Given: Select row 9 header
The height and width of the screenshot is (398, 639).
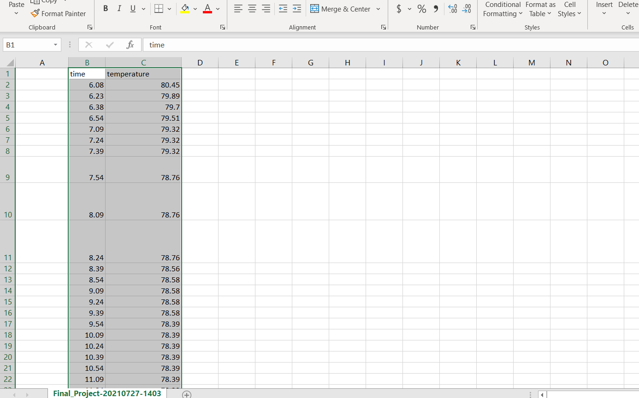Looking at the screenshot, I should point(8,170).
